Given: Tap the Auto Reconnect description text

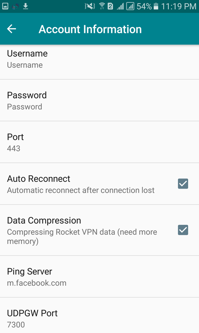Looking at the screenshot, I should point(81,190).
